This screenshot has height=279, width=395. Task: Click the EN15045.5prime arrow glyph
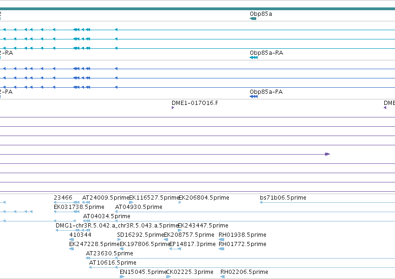pos(122,277)
